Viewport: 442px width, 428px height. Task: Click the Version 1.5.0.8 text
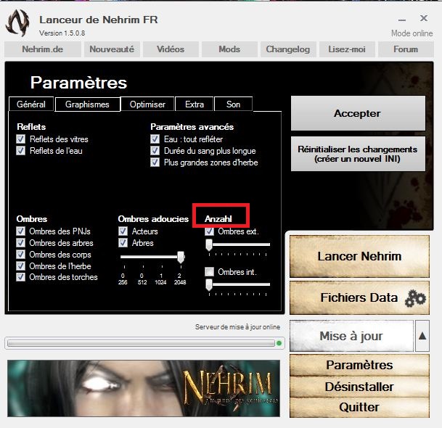coord(62,33)
